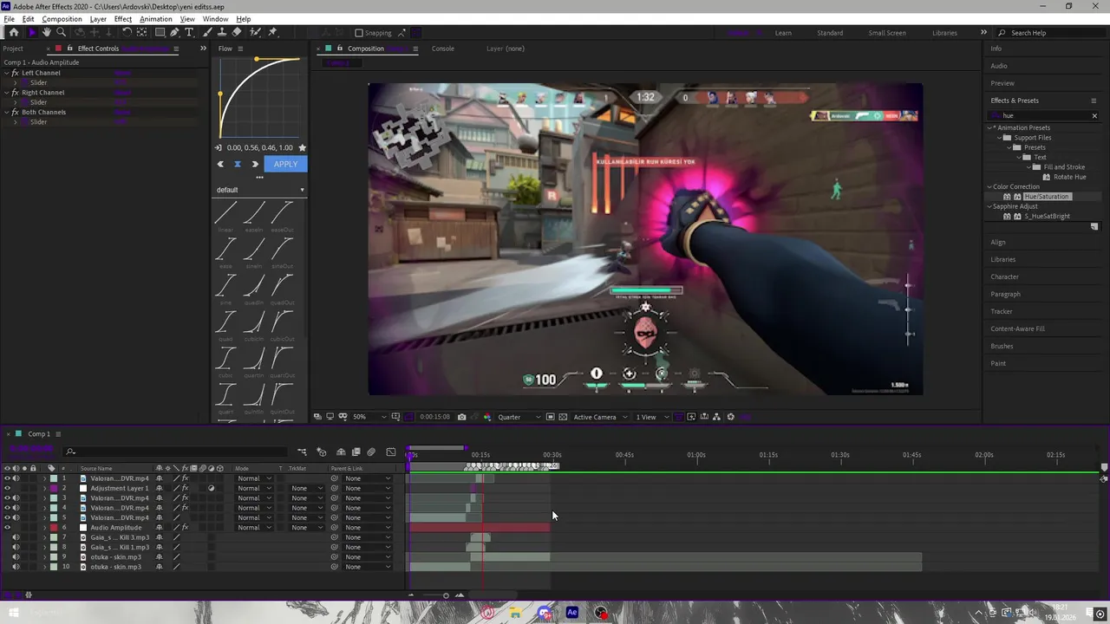Open the 50% magnification dropdown
The height and width of the screenshot is (624, 1110).
point(369,417)
